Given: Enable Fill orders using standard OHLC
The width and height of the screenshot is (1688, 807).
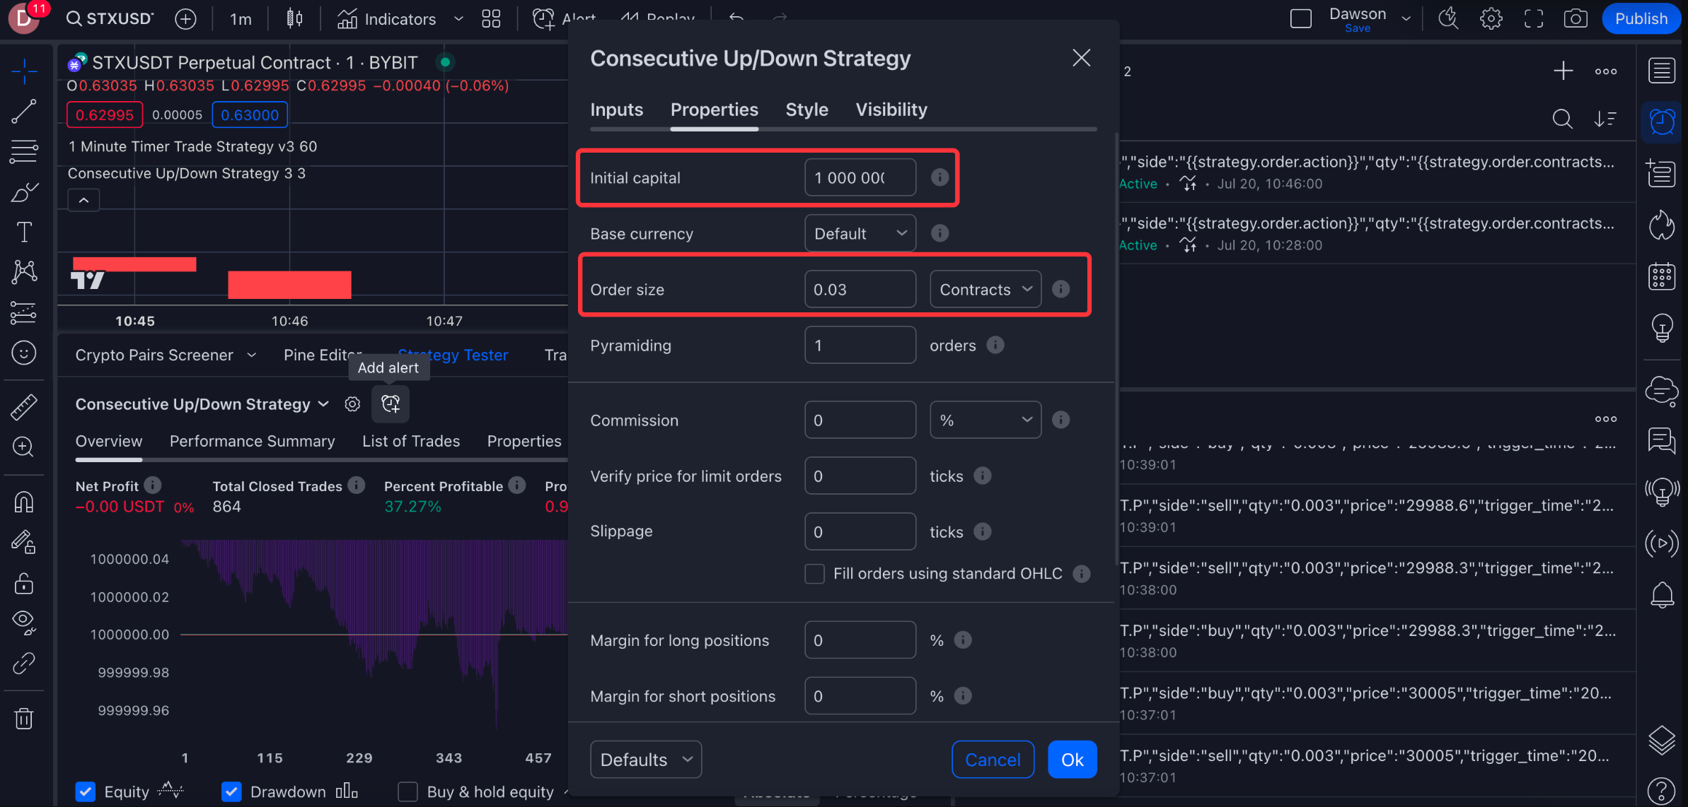Looking at the screenshot, I should tap(814, 574).
